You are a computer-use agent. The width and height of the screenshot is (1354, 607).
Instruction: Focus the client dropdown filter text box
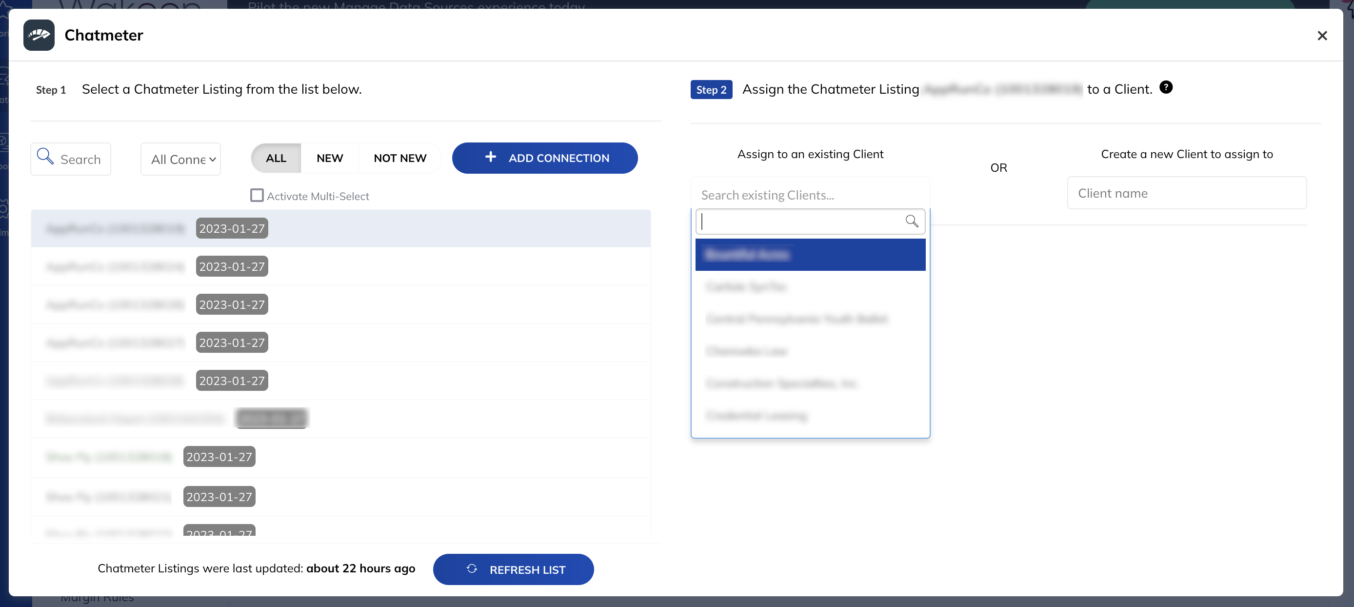pos(810,222)
